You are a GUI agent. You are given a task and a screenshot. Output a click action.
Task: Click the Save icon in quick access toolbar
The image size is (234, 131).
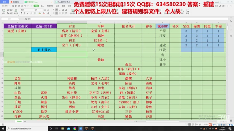13,6
